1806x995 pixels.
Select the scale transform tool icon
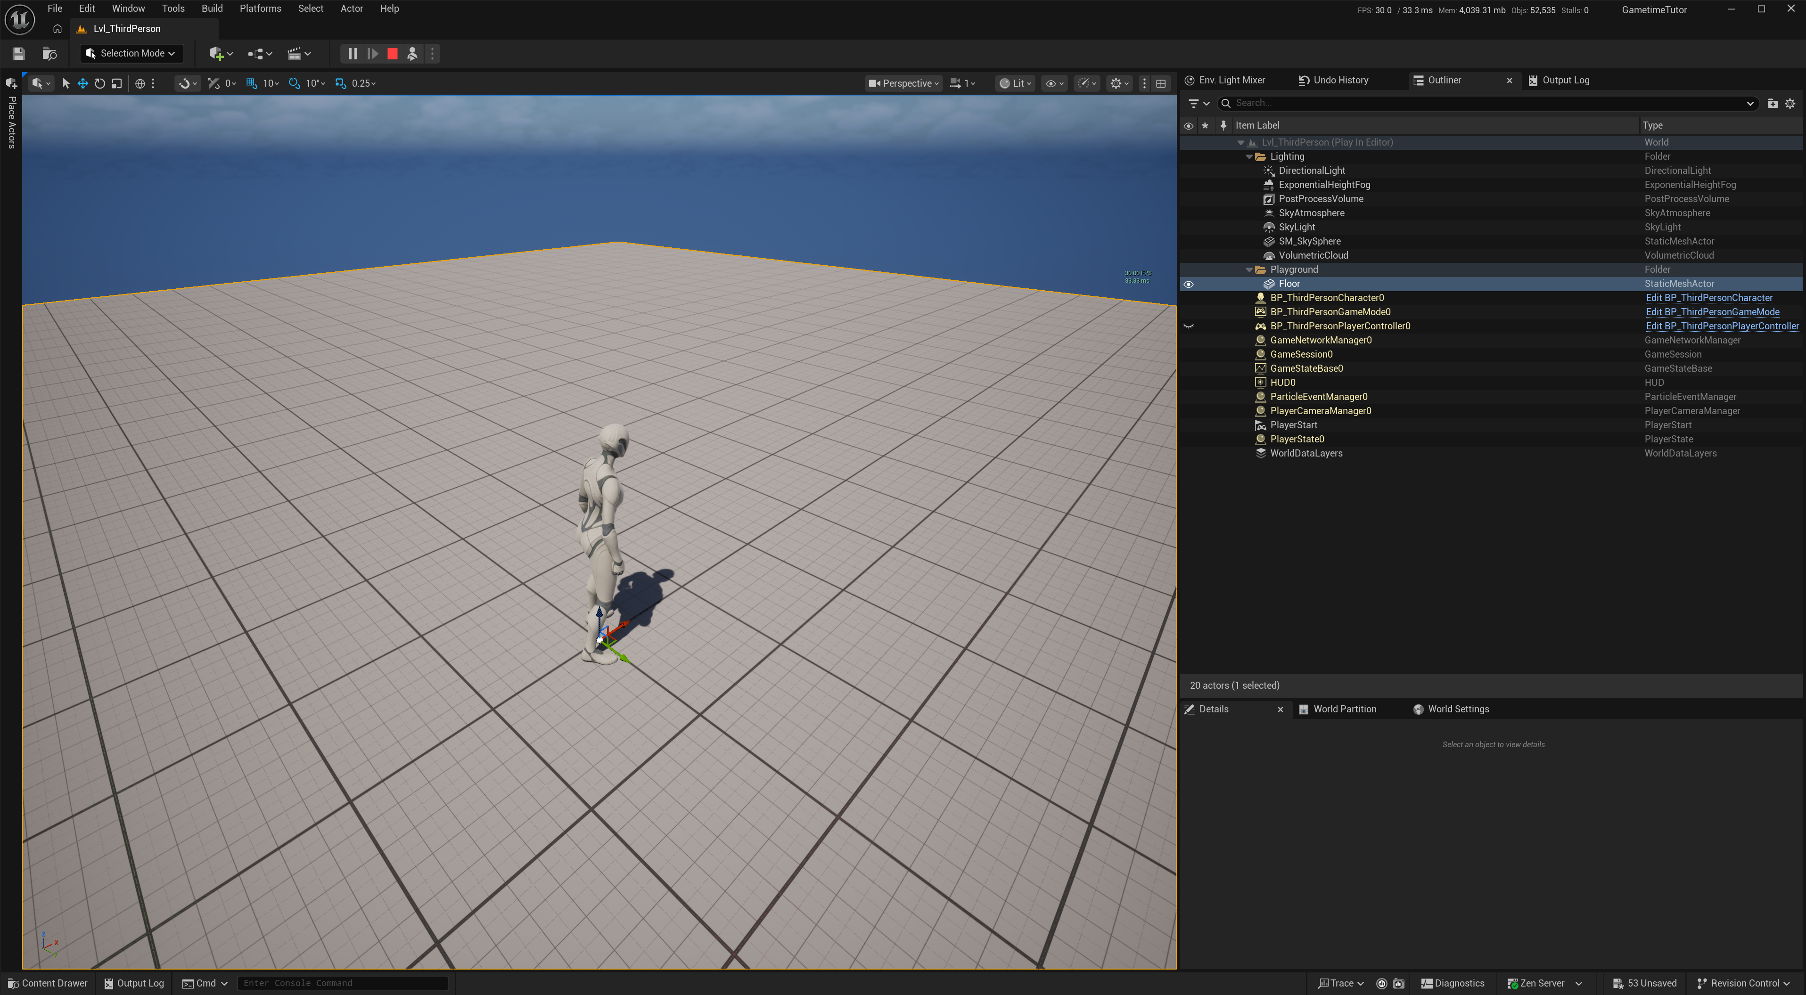(117, 83)
